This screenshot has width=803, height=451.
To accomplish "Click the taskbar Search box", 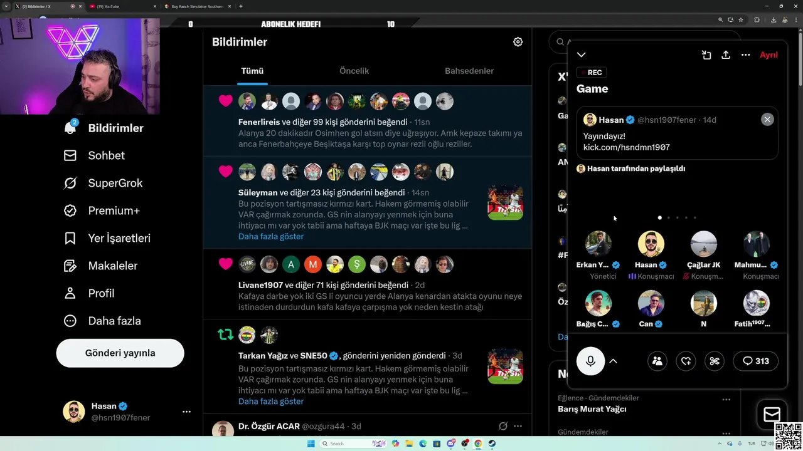I will (353, 443).
